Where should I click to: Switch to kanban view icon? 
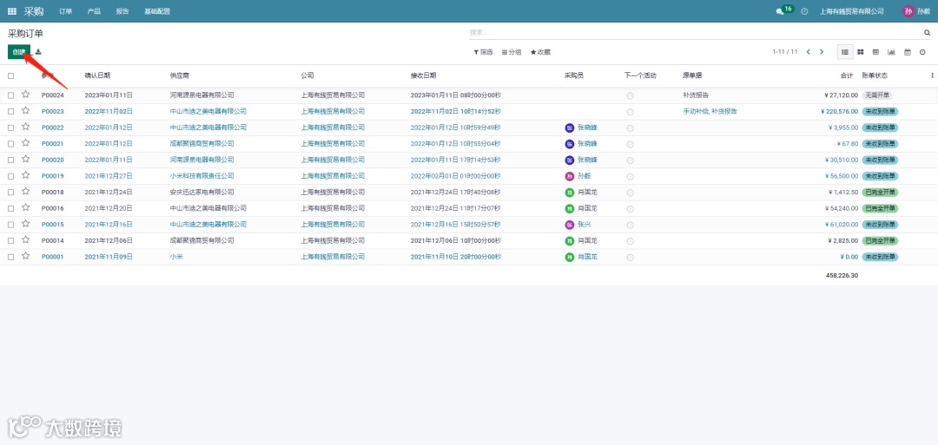tap(860, 52)
